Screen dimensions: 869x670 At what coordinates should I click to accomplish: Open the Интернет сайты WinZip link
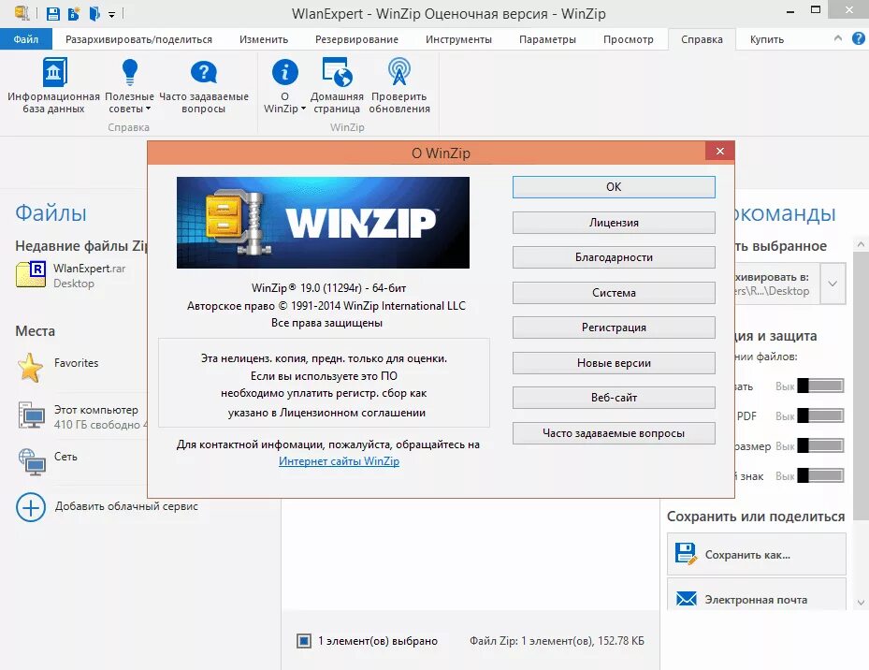click(339, 461)
